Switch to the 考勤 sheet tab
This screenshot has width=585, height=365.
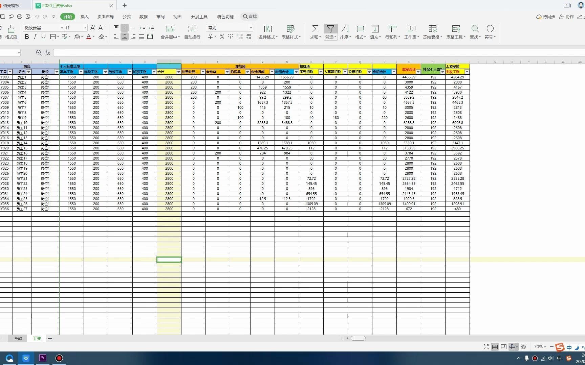pos(18,338)
